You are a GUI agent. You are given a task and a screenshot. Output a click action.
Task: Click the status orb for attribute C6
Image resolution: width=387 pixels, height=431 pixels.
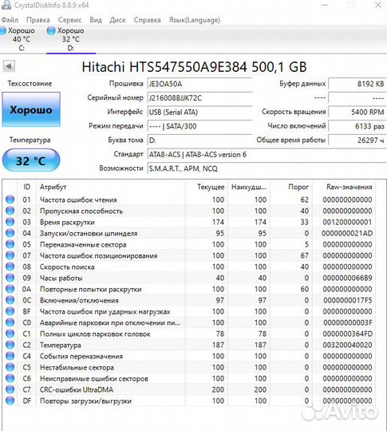point(10,378)
